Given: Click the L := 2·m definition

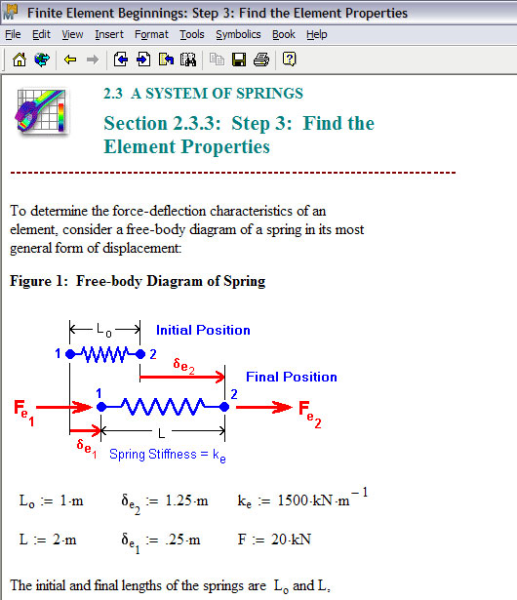Looking at the screenshot, I should coord(48,540).
